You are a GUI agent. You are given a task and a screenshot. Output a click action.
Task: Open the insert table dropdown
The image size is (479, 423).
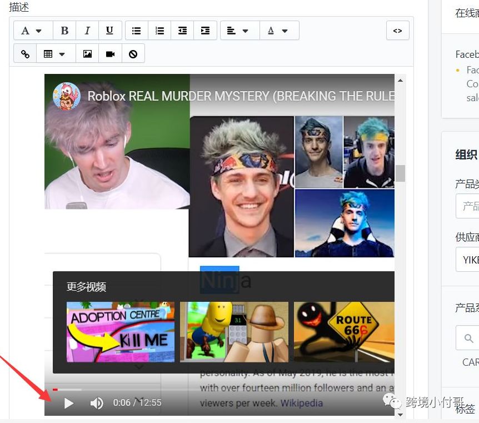point(56,54)
